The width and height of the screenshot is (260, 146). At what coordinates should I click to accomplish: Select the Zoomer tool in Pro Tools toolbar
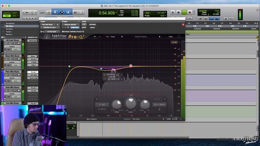click(x=48, y=12)
